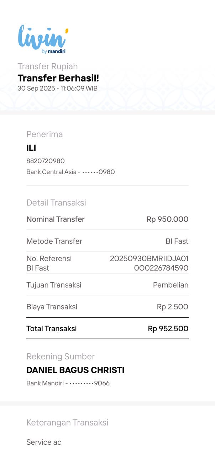Image resolution: width=215 pixels, height=455 pixels.
Task: Select the Pembelian transaction purpose value
Action: [171, 285]
